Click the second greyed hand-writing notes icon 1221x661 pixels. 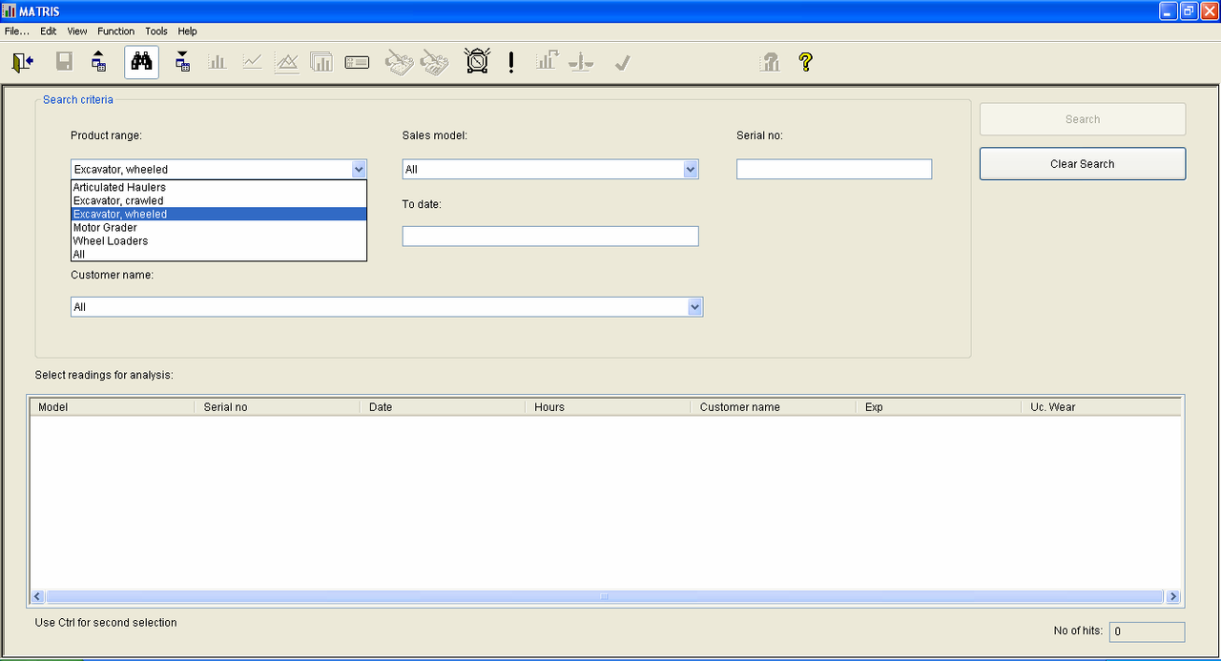pos(435,62)
